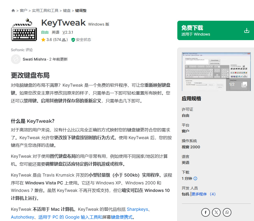The width and height of the screenshot is (254, 221).
Task: Open the 窗户 breadcrumb link
Action: (23, 11)
